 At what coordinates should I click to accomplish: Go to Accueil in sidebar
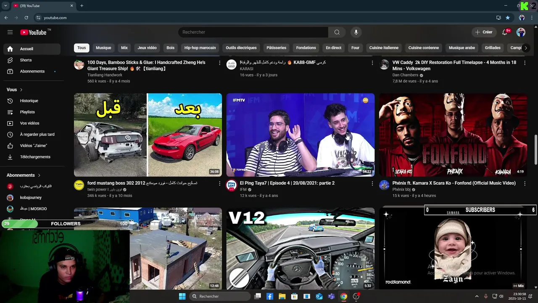(x=32, y=49)
